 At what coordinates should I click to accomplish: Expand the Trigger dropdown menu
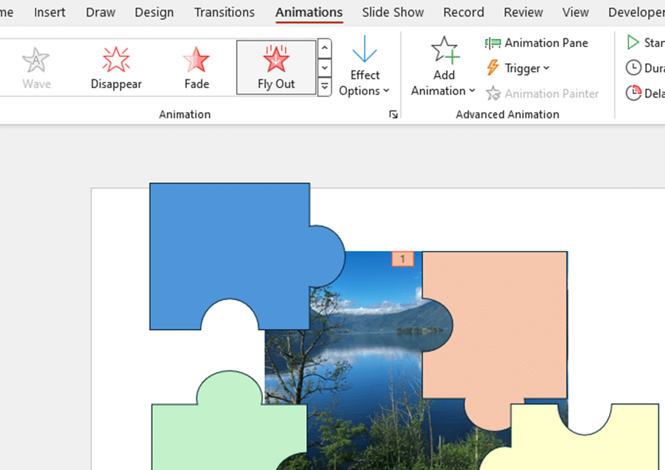pos(546,68)
